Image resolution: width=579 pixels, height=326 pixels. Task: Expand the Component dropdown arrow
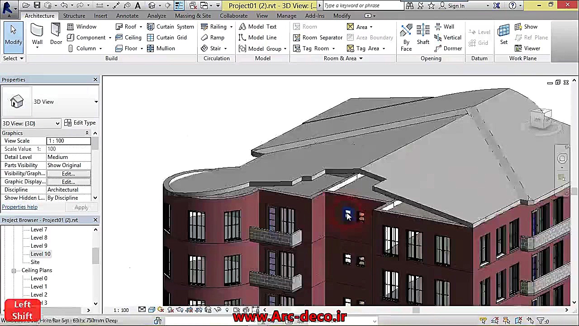click(x=110, y=38)
